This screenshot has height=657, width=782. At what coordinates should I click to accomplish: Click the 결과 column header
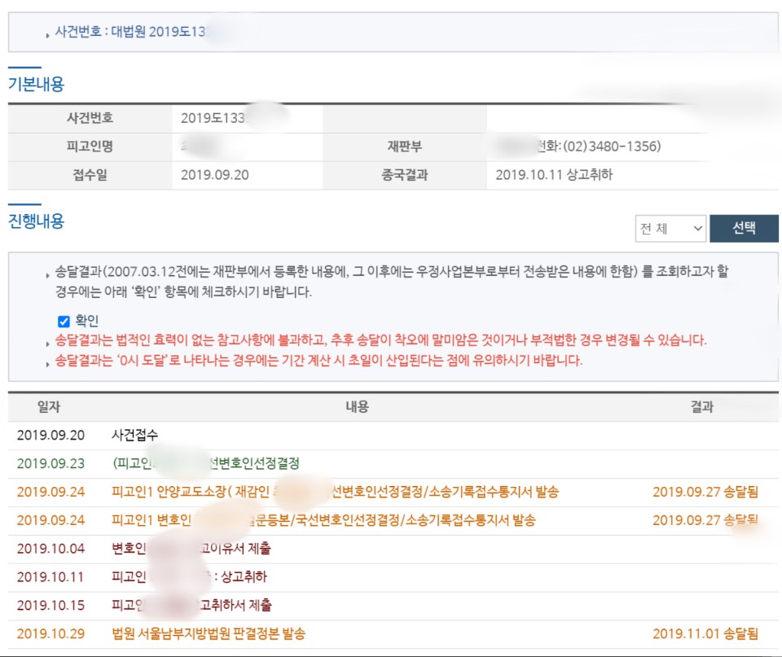click(x=701, y=406)
